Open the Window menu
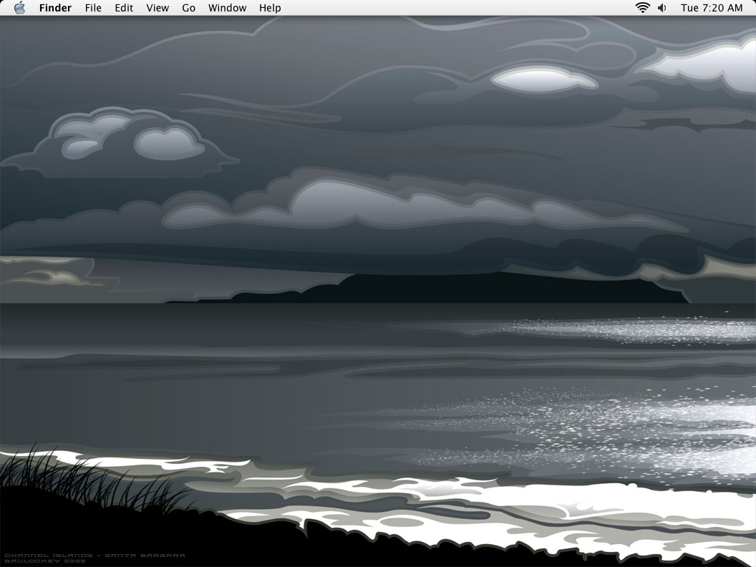 (x=227, y=8)
